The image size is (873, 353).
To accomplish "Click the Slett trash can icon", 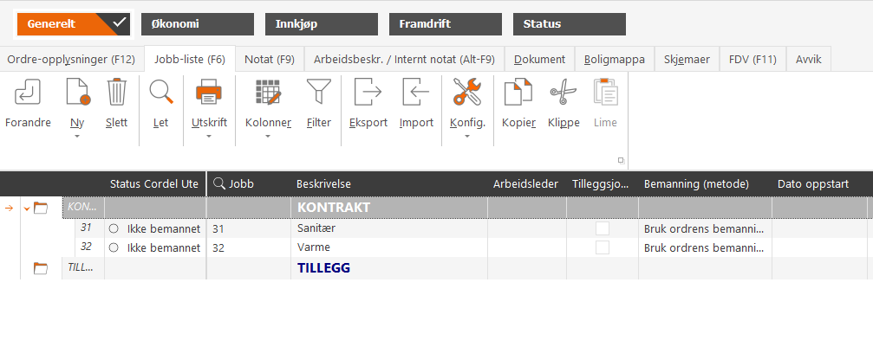I will click(x=116, y=92).
